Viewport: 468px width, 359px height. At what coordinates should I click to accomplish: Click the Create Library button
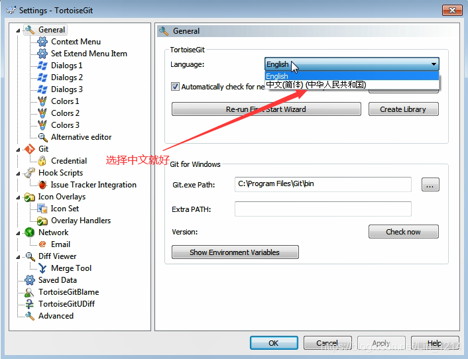(x=404, y=109)
